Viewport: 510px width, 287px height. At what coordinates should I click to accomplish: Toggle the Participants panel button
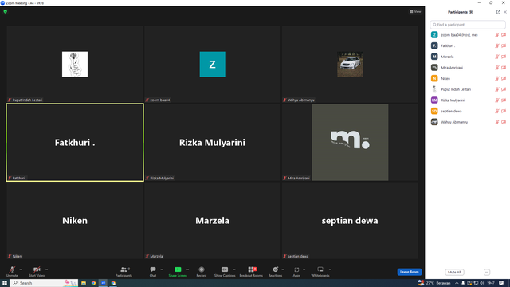[124, 269]
